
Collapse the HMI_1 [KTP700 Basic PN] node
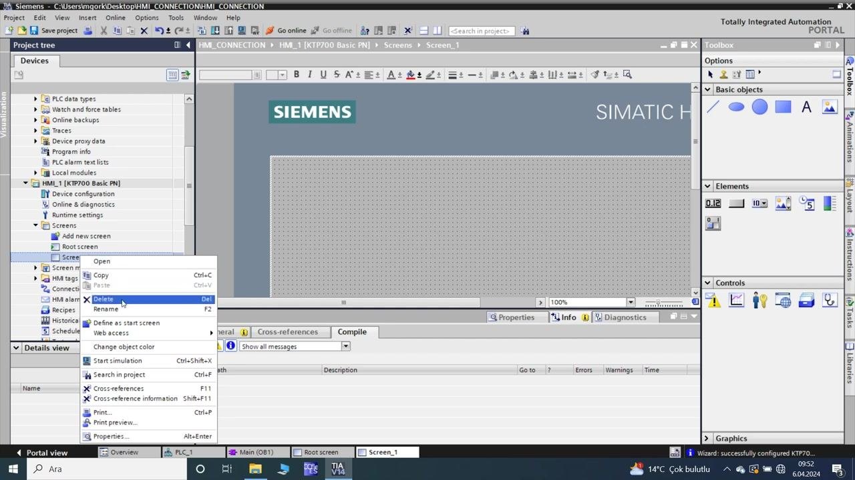coord(26,183)
